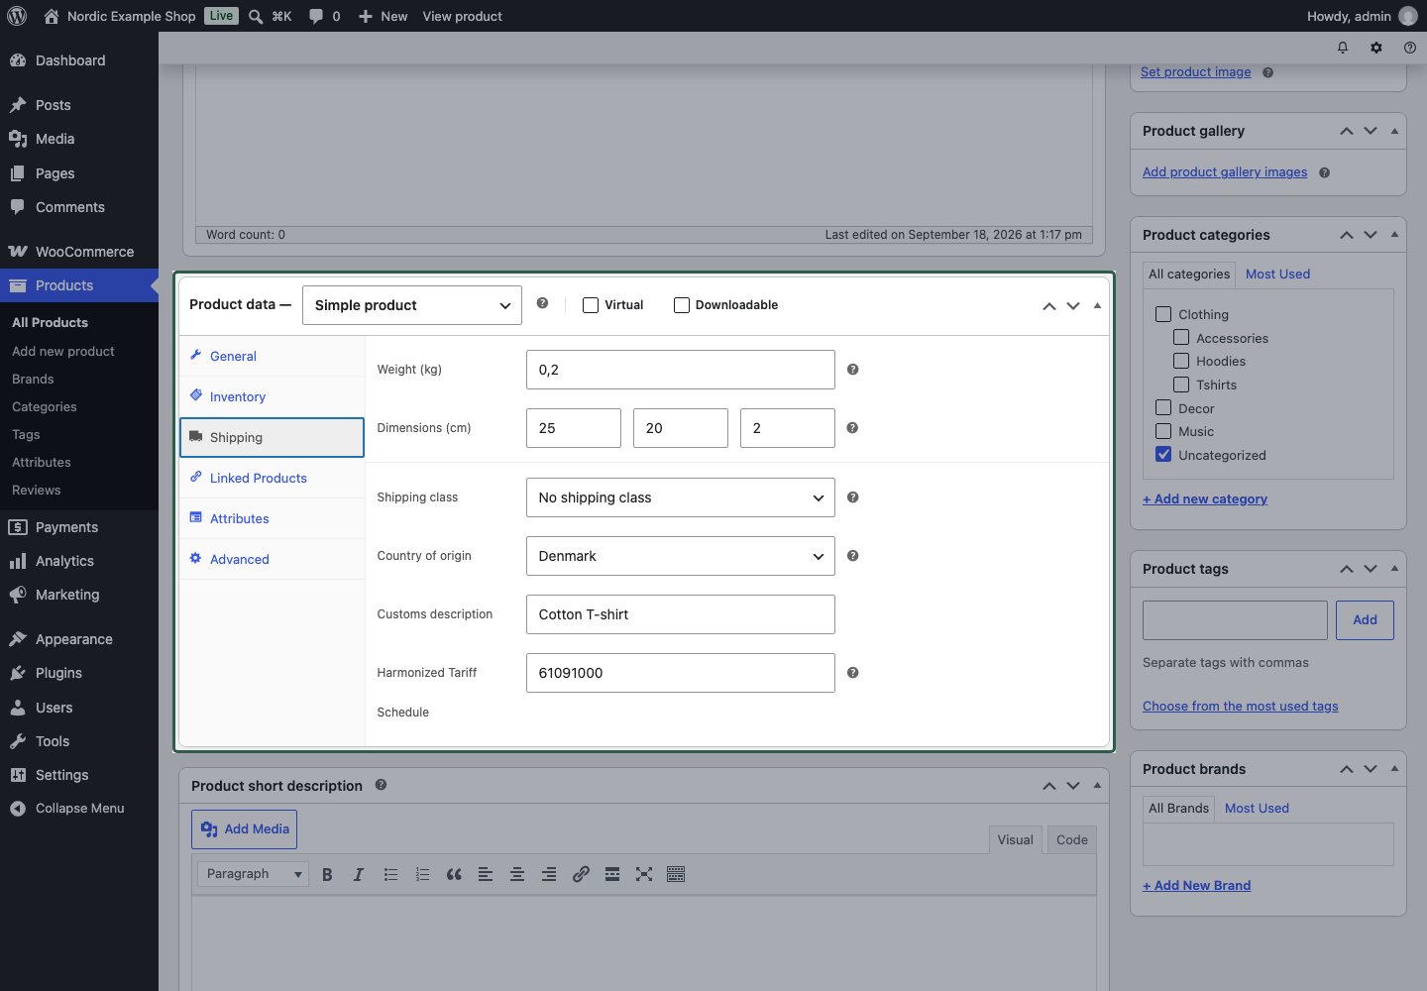Open the Shipping class dropdown
The image size is (1427, 991).
681,497
